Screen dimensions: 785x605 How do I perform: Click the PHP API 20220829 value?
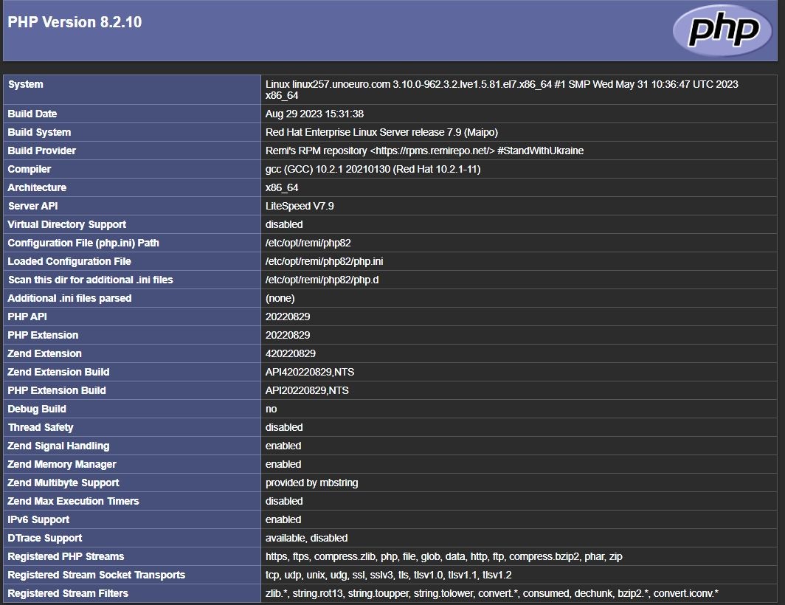click(288, 317)
